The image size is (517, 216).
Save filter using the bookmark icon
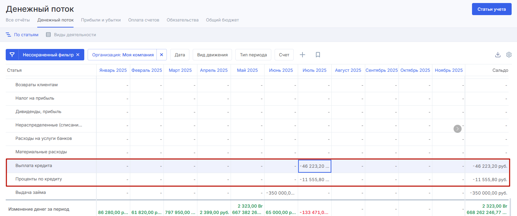318,55
